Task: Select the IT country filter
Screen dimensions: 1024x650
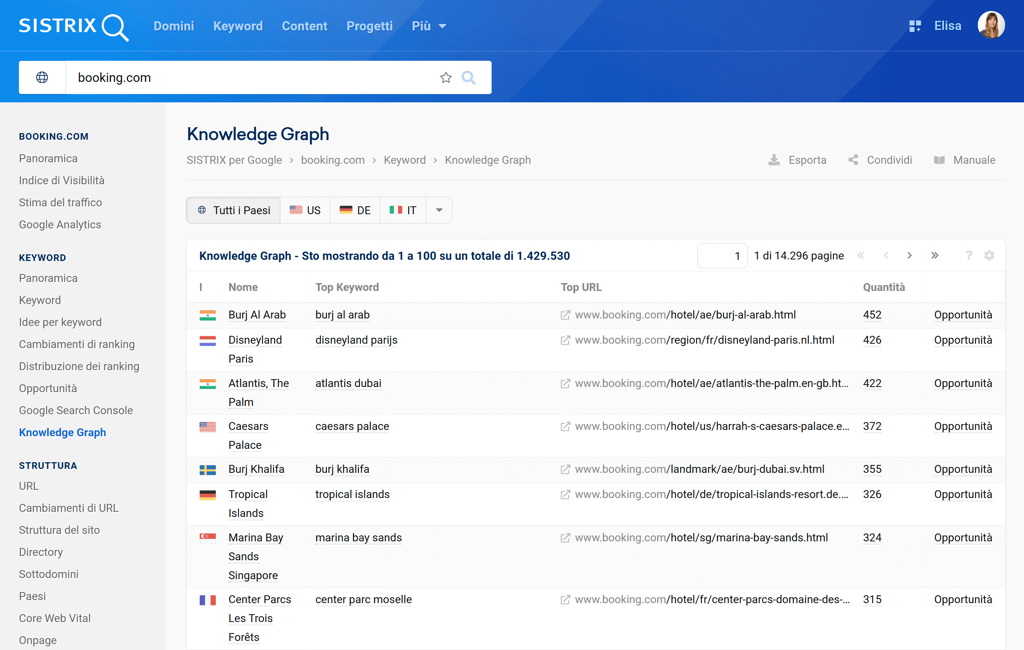Action: pyautogui.click(x=403, y=210)
